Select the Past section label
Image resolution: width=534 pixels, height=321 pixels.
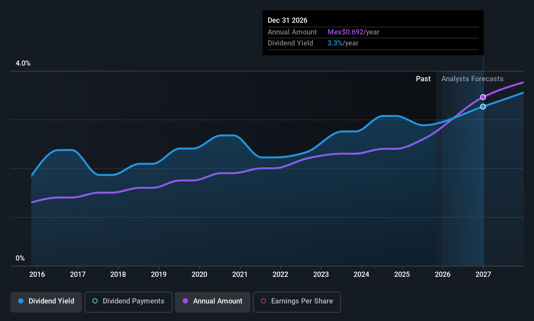pyautogui.click(x=423, y=79)
